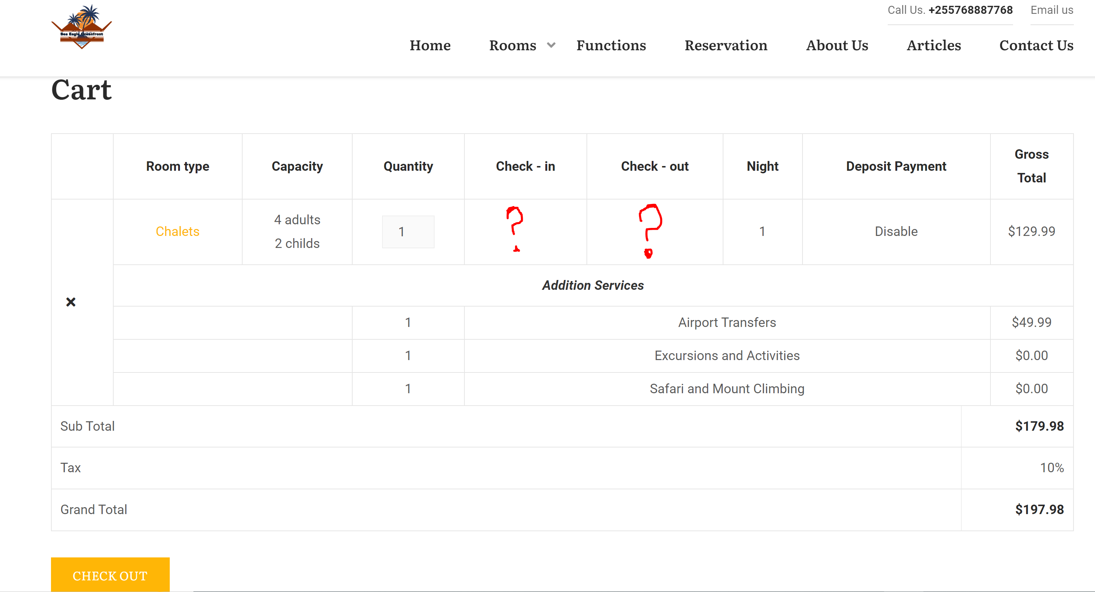Focus the Chalets quantity input field

coord(408,232)
